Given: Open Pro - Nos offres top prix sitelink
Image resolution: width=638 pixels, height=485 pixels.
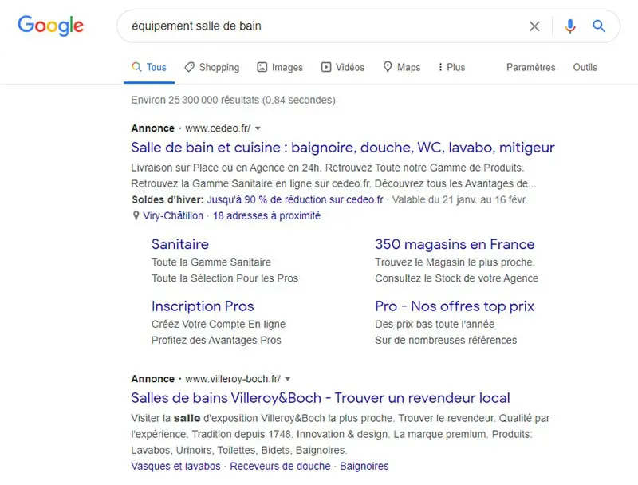Looking at the screenshot, I should (x=455, y=306).
